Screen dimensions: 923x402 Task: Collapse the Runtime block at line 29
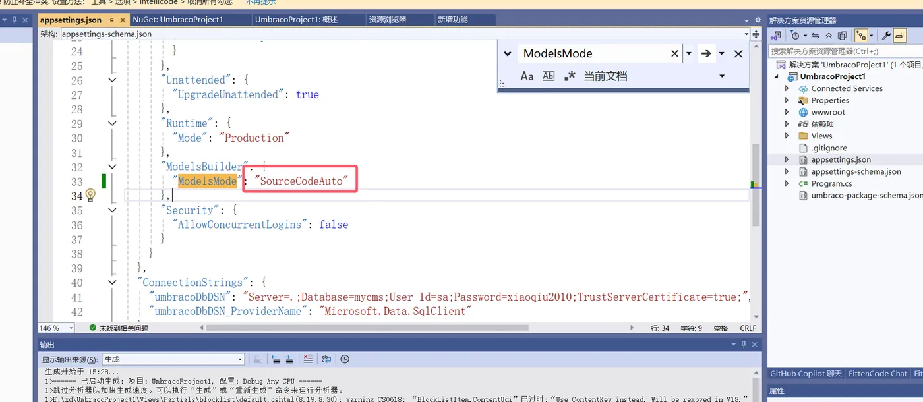click(x=112, y=123)
